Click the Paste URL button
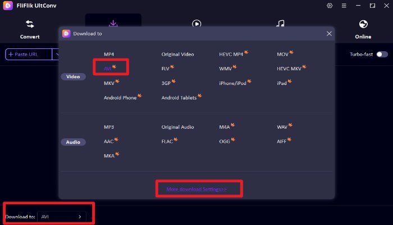 28,54
